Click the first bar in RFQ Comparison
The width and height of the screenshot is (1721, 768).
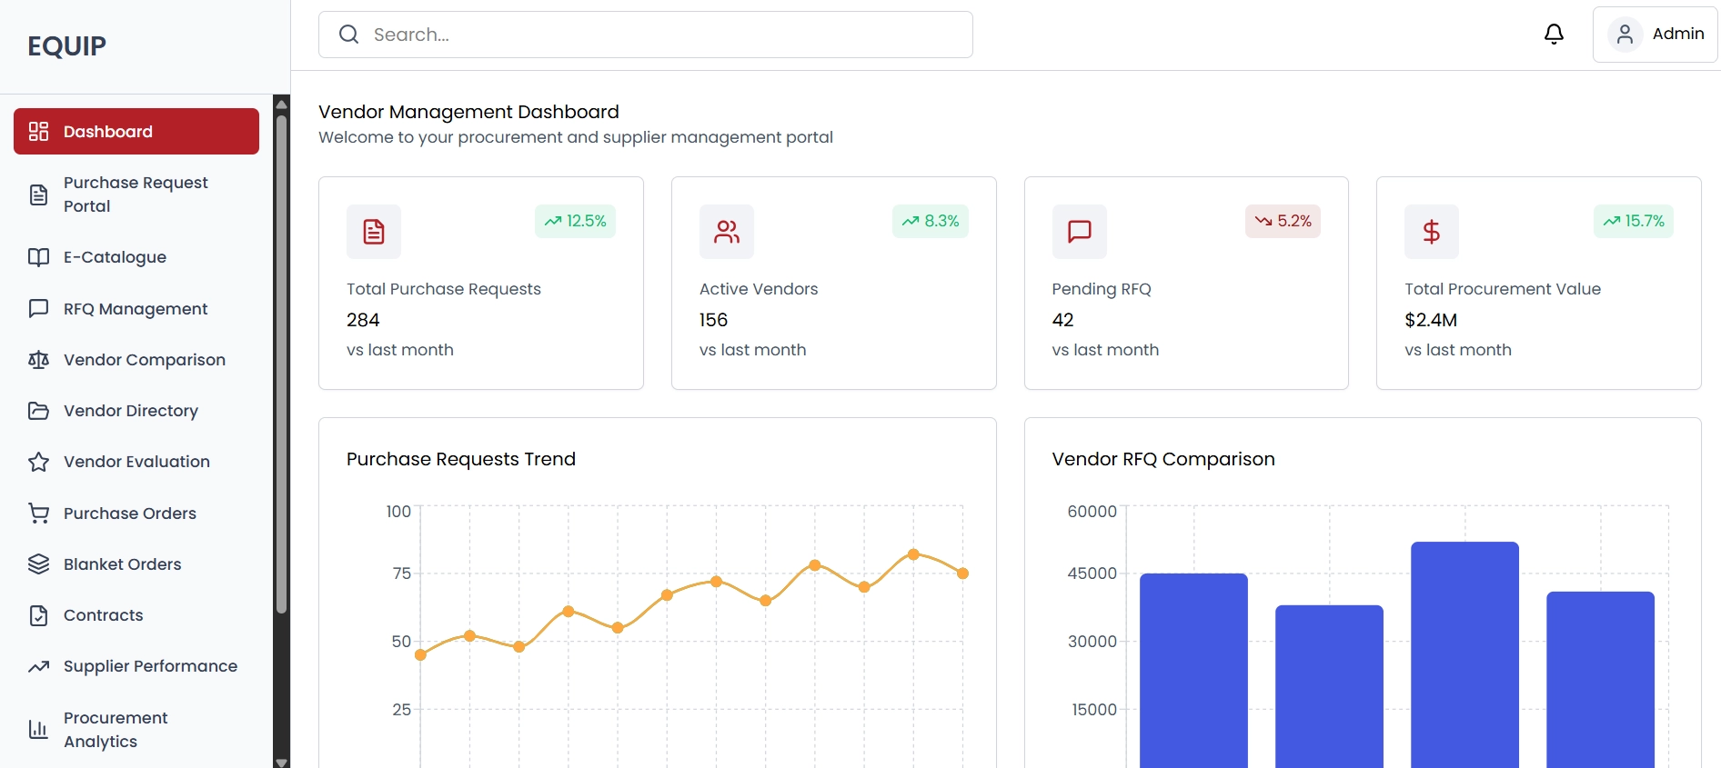tap(1193, 671)
